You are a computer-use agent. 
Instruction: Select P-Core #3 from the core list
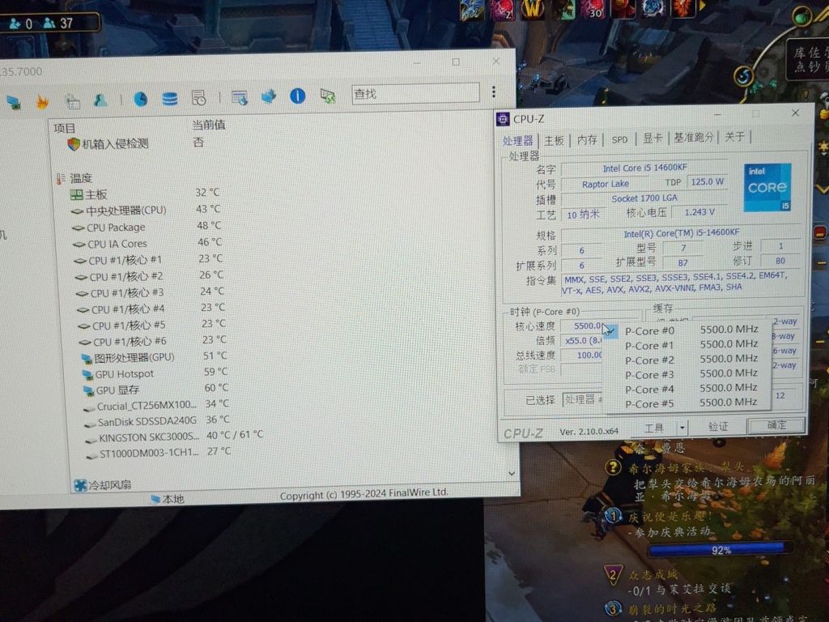coord(650,375)
